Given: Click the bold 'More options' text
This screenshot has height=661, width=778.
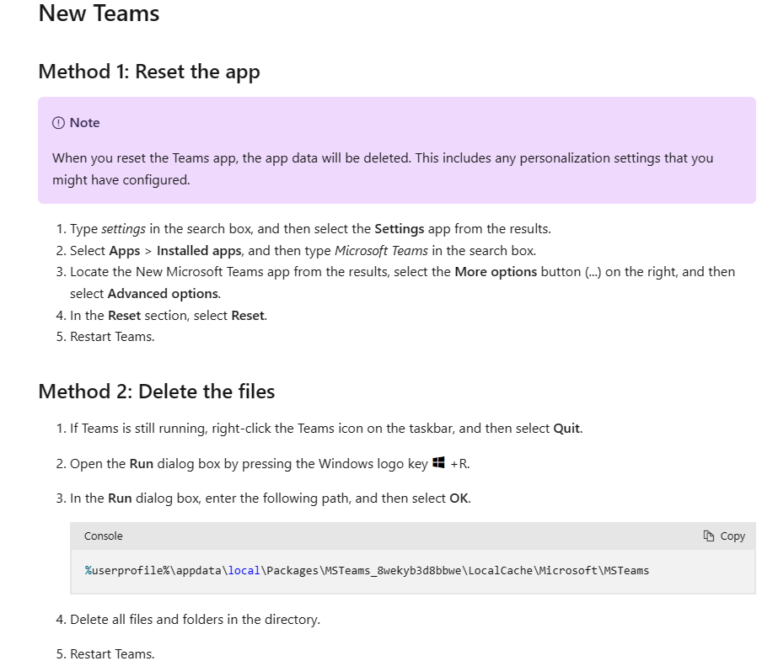Looking at the screenshot, I should pyautogui.click(x=496, y=272).
